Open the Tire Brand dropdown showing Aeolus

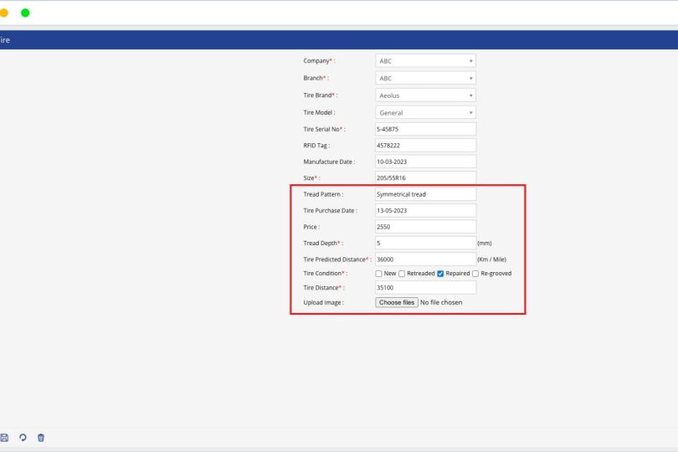tap(425, 95)
